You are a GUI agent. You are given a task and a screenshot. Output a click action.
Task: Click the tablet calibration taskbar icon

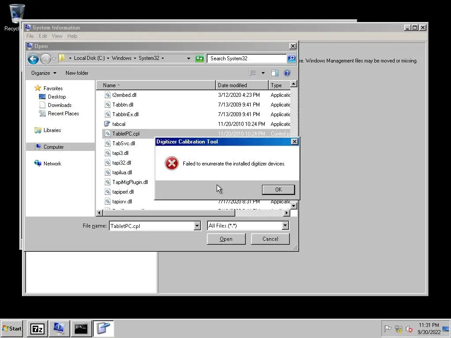coord(103,328)
